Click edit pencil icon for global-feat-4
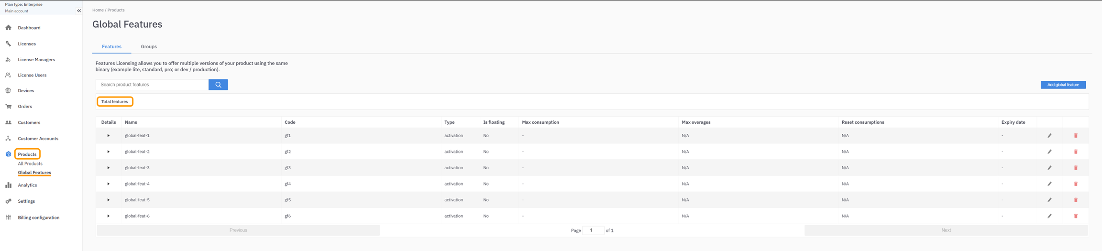The image size is (1102, 251). 1049,184
